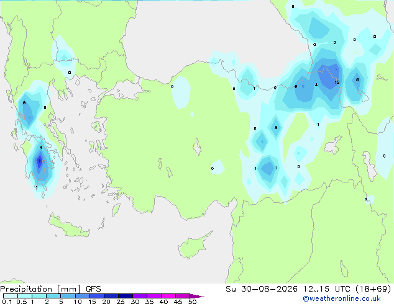
Task: Click the 'GFS' model label
Action: point(93,289)
